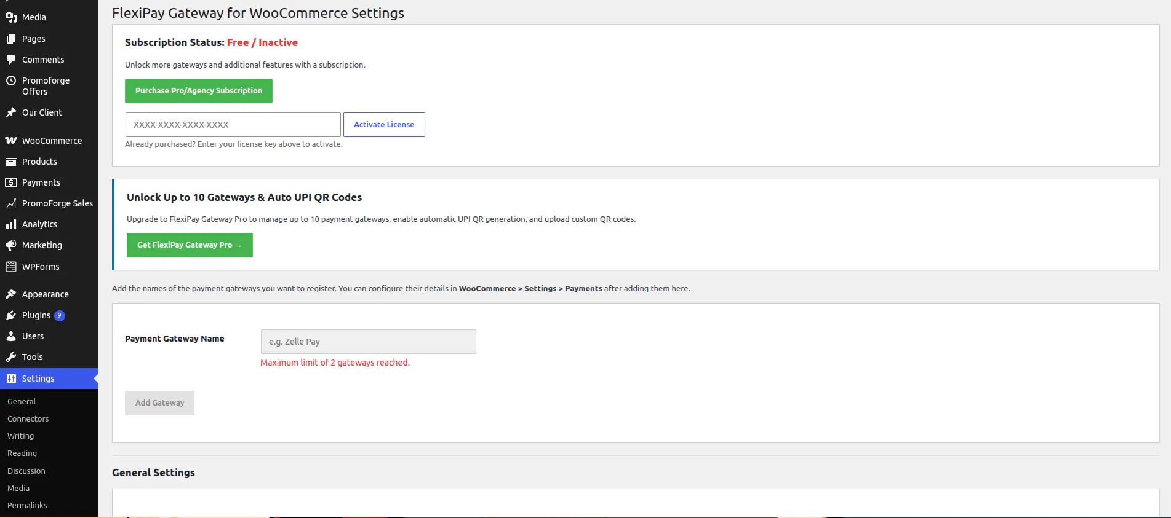
Task: Open the Settings menu item
Action: pyautogui.click(x=49, y=379)
